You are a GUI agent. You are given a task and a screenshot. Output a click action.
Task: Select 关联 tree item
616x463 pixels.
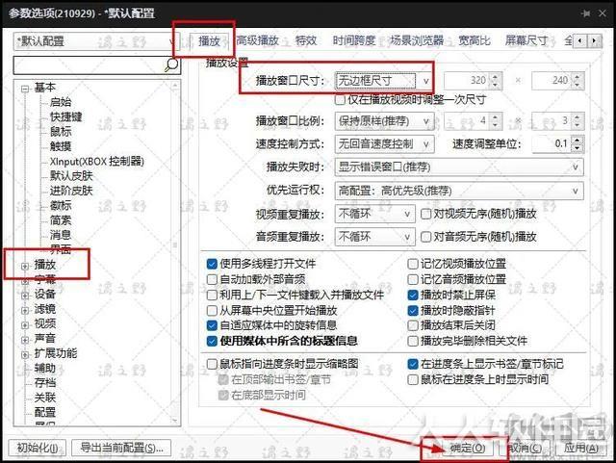coord(45,398)
